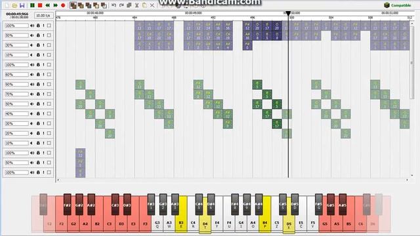Screen dimensions: 420x236
Task: Lock the 60% layer with its padlock
Action: pos(38,75)
